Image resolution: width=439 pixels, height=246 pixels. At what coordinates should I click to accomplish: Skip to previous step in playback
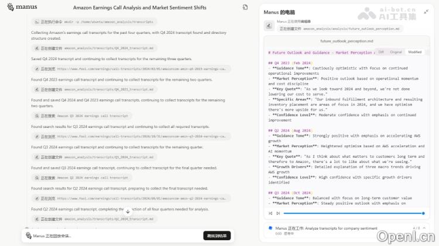[x=270, y=213]
